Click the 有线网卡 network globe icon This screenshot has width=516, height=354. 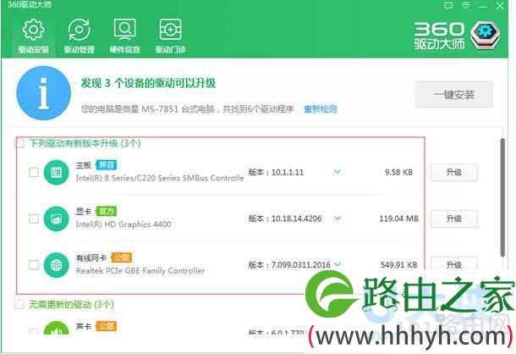(x=56, y=264)
